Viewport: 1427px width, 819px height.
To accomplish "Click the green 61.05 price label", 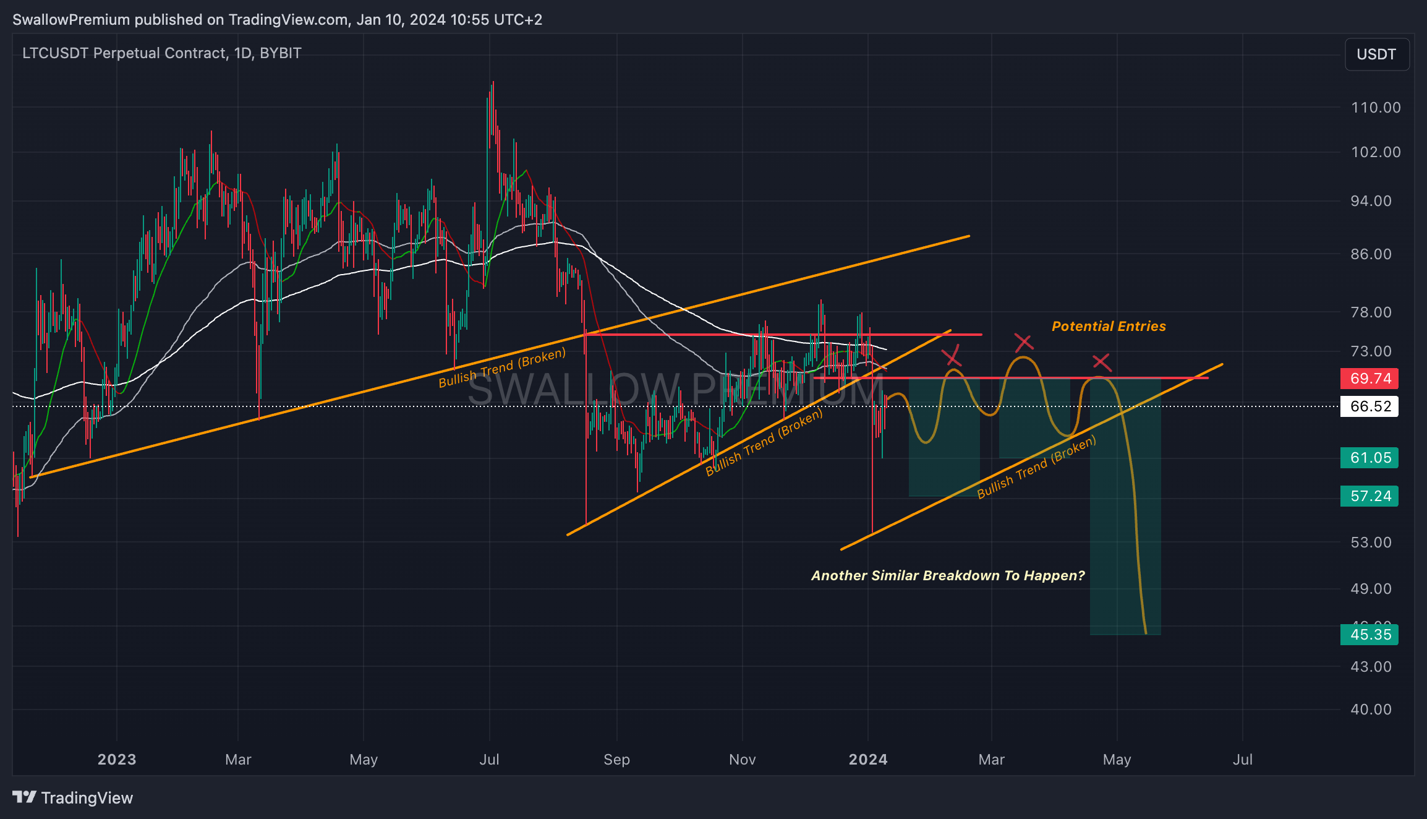I will click(1369, 458).
